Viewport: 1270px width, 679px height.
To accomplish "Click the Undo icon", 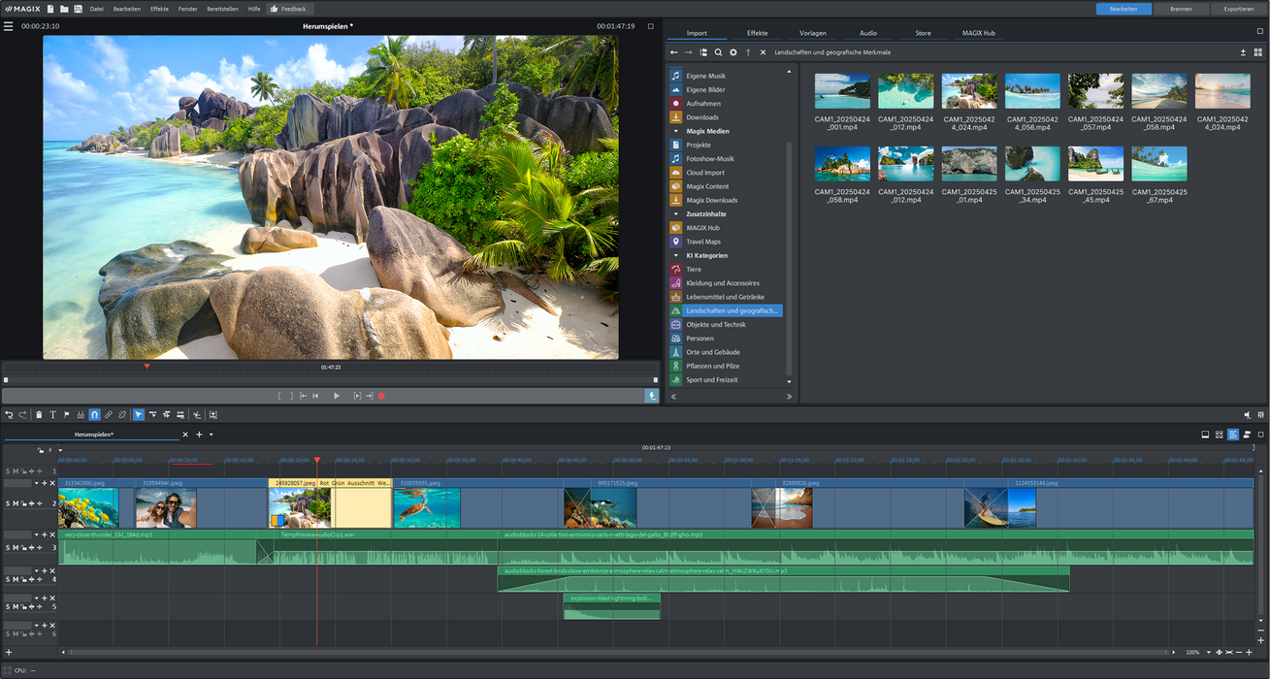I will click(10, 414).
